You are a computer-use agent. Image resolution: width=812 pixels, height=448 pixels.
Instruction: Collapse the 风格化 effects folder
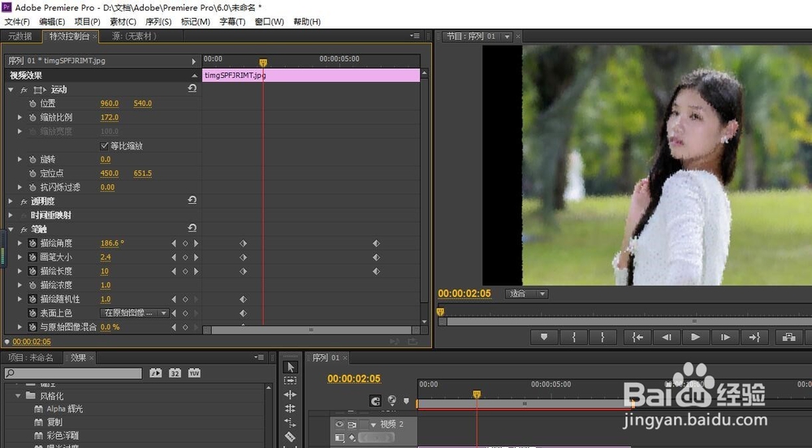[x=18, y=396]
